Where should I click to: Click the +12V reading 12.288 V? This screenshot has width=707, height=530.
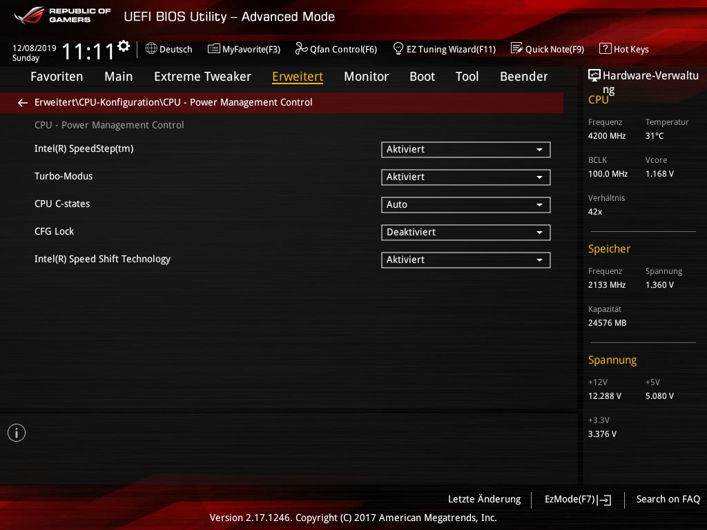(x=605, y=395)
